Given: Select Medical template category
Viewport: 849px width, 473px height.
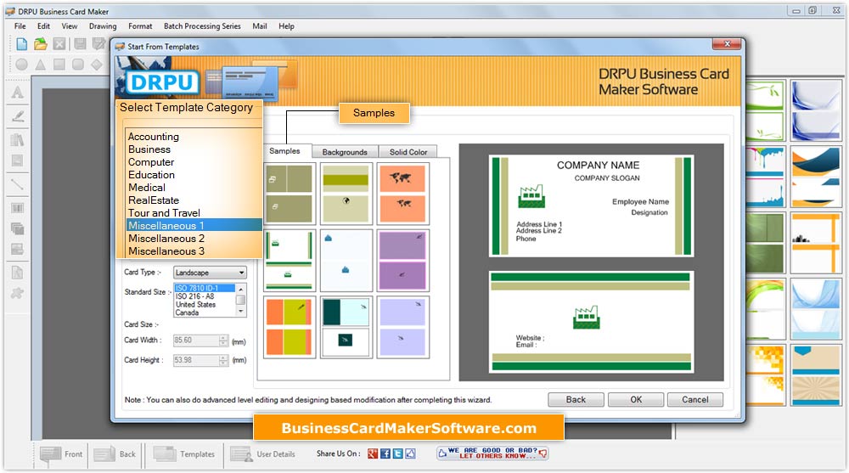Looking at the screenshot, I should point(147,188).
